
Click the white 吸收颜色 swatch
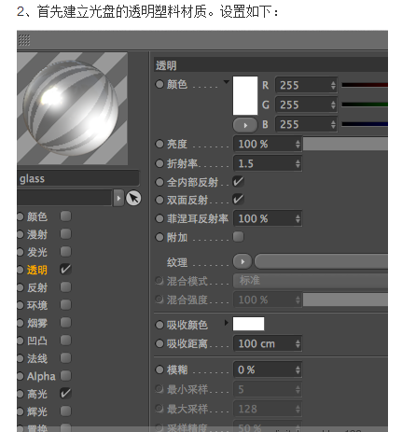click(248, 324)
